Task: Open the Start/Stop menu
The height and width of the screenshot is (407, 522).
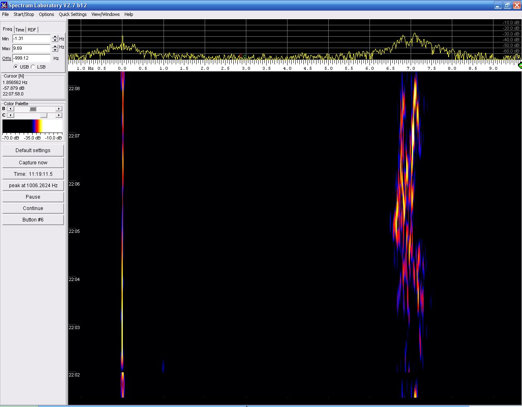Action: pos(24,14)
